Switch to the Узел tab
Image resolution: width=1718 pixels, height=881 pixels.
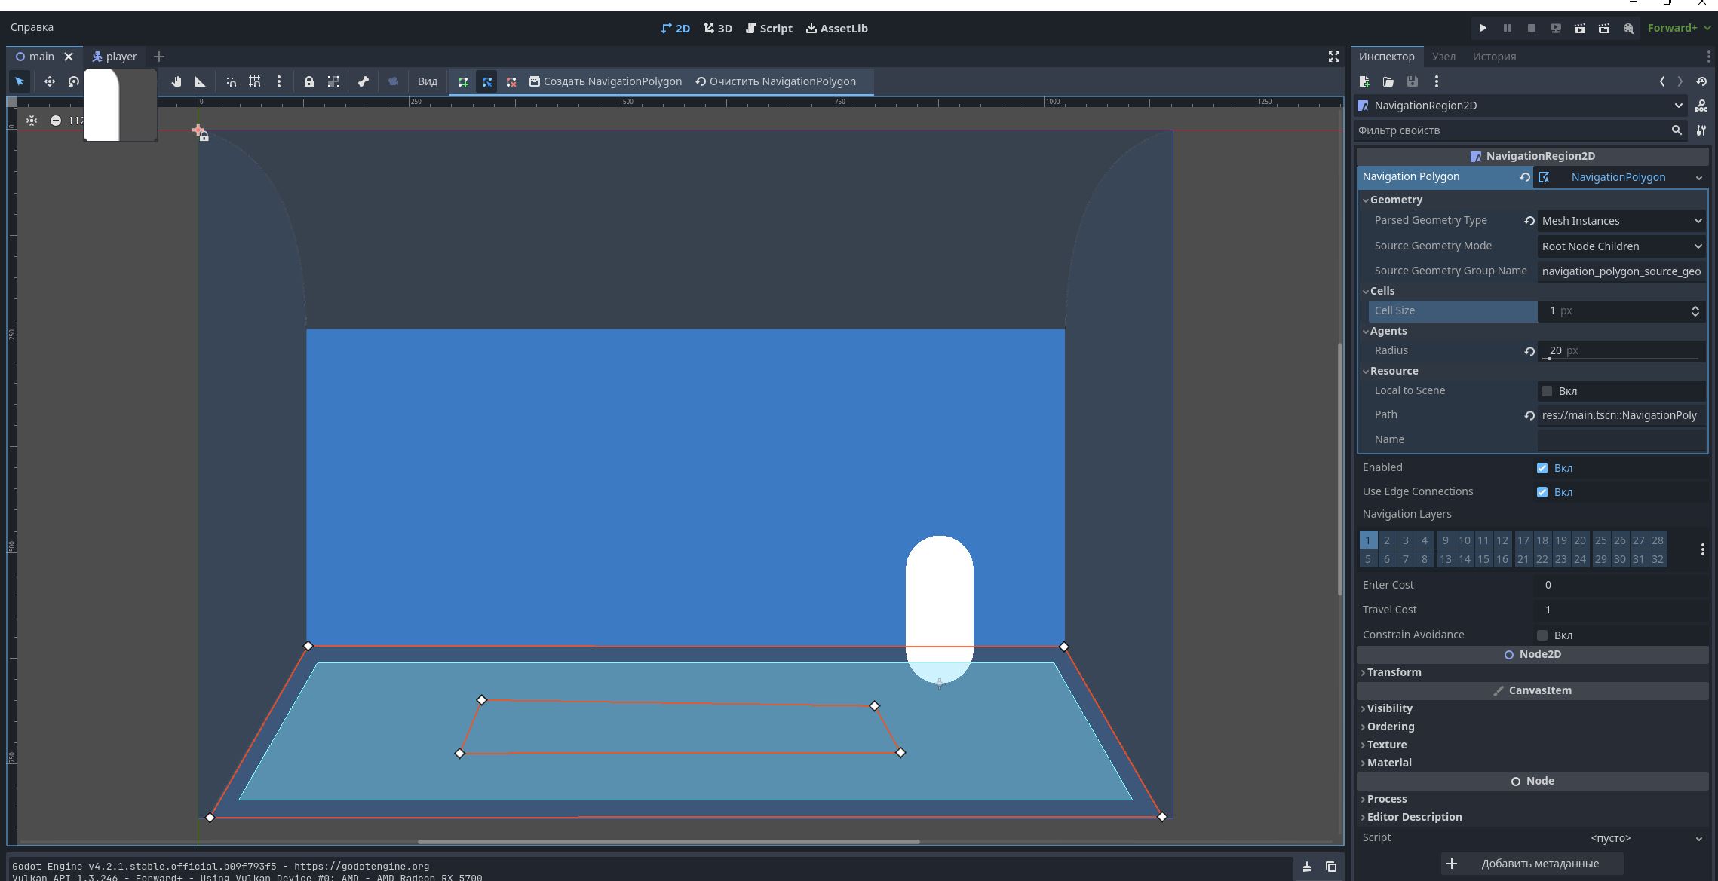[x=1443, y=57]
